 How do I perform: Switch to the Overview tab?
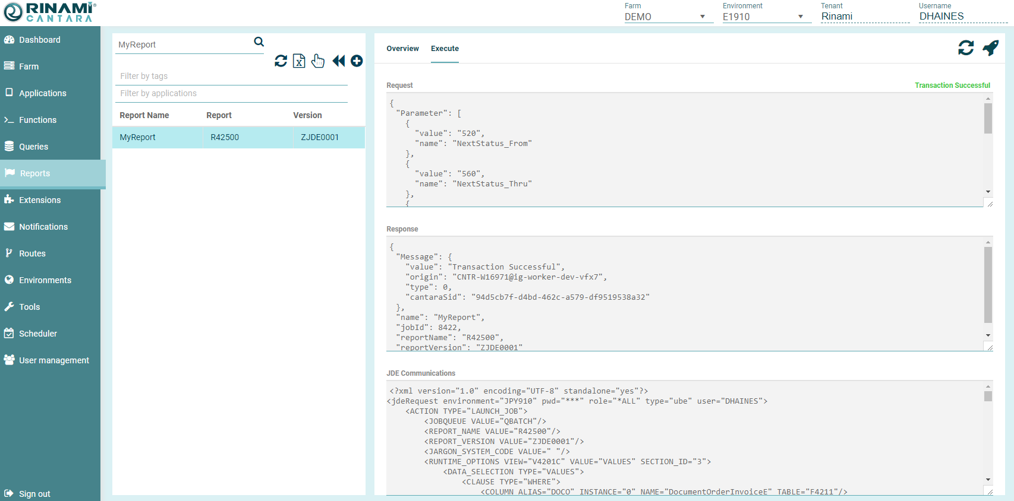(x=402, y=49)
